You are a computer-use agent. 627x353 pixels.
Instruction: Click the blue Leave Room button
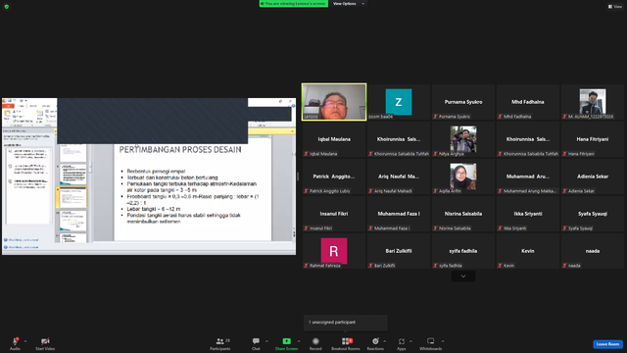pos(607,344)
